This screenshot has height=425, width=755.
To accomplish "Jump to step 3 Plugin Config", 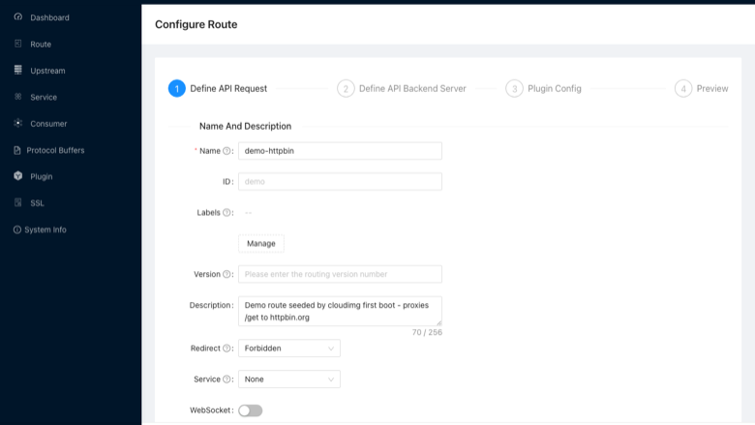I will (544, 88).
